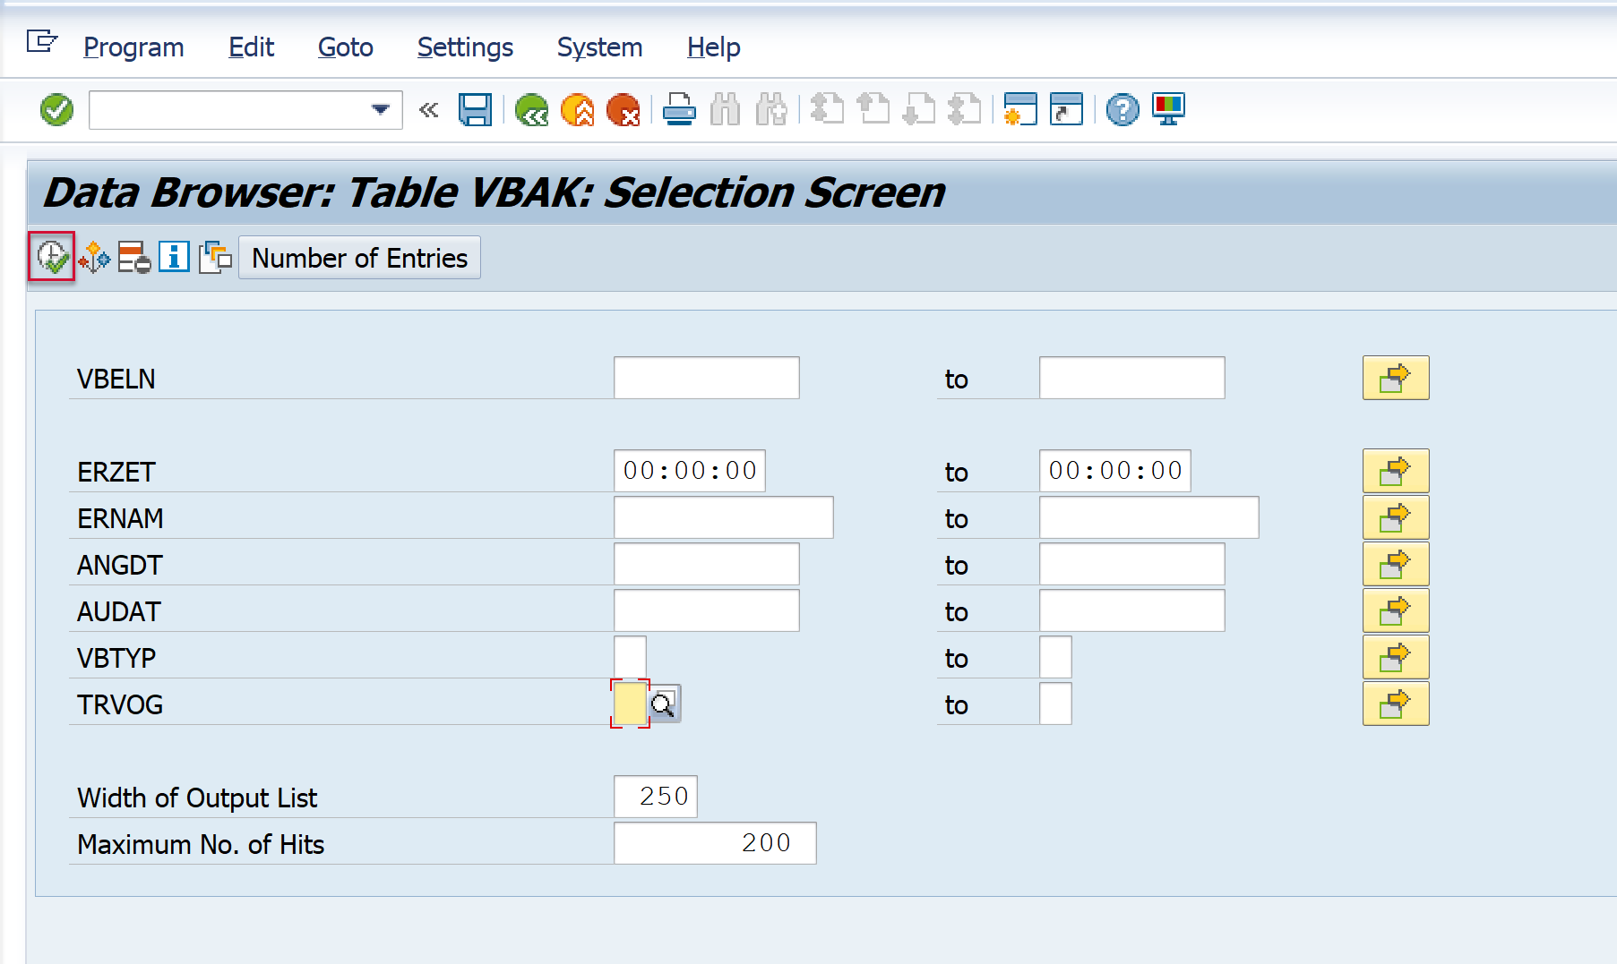Open multiple selection for VBELN
The height and width of the screenshot is (964, 1617).
click(x=1395, y=378)
